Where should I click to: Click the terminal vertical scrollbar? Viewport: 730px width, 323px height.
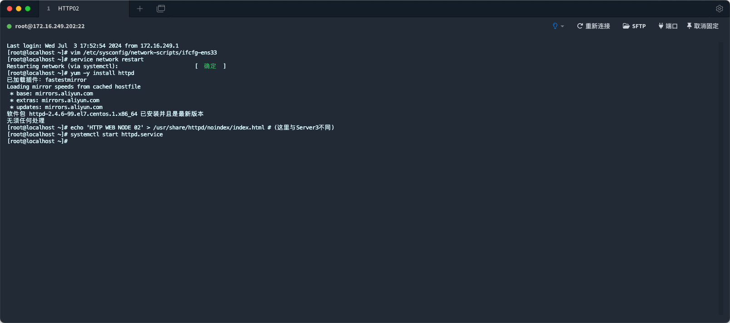pos(720,177)
